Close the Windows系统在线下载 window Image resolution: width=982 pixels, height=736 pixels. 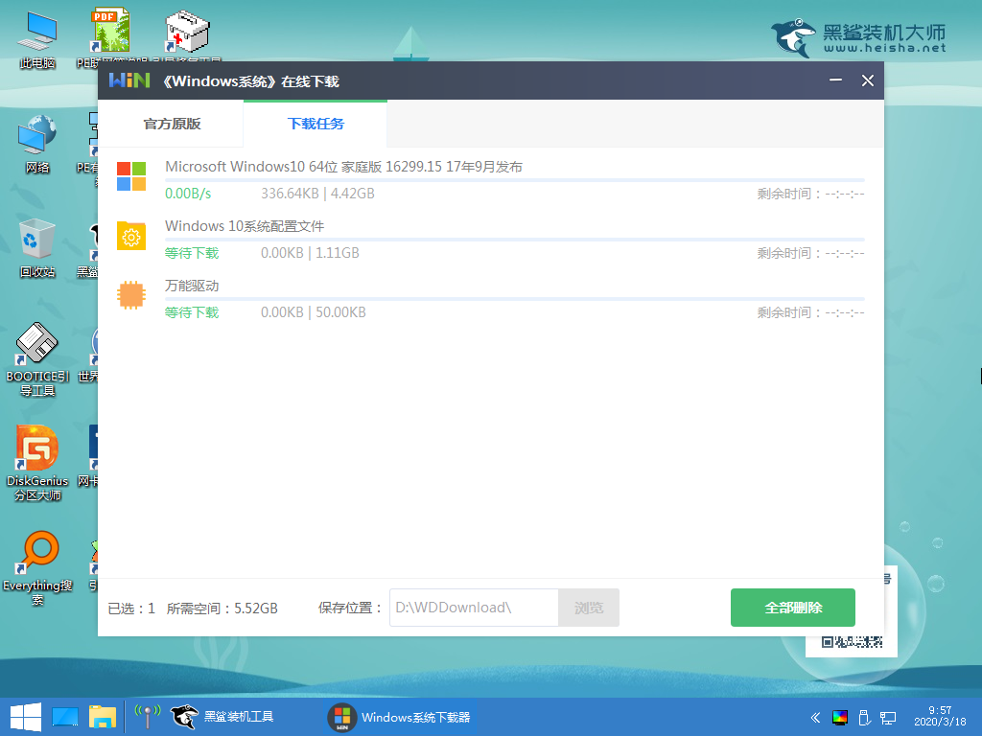point(867,80)
